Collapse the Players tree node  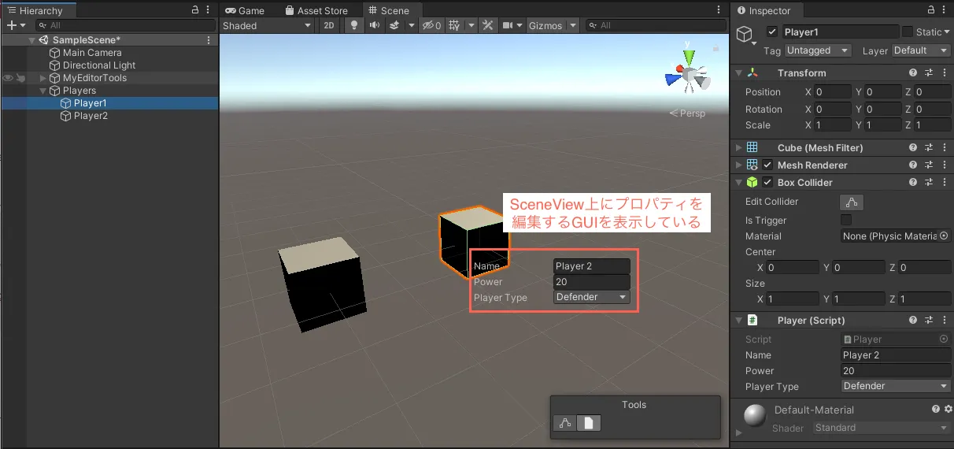[44, 91]
